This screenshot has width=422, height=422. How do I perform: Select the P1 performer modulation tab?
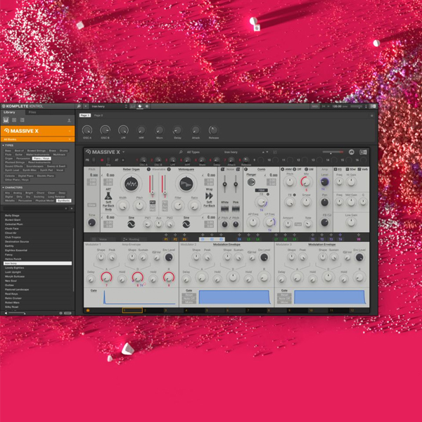[166, 239]
